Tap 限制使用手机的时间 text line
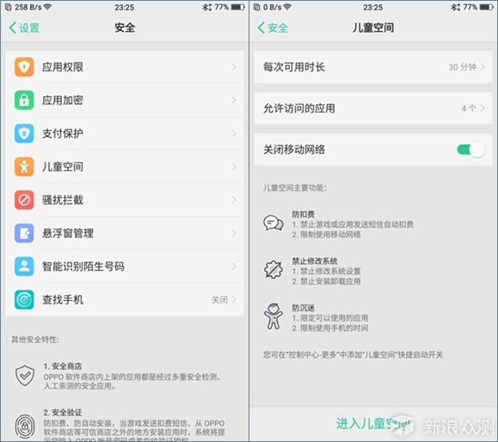This screenshot has height=442, width=498. pyautogui.click(x=330, y=328)
